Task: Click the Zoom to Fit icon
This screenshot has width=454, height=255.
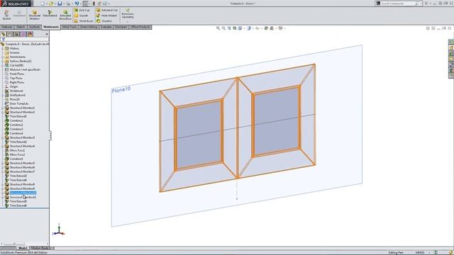Action: 218,28
